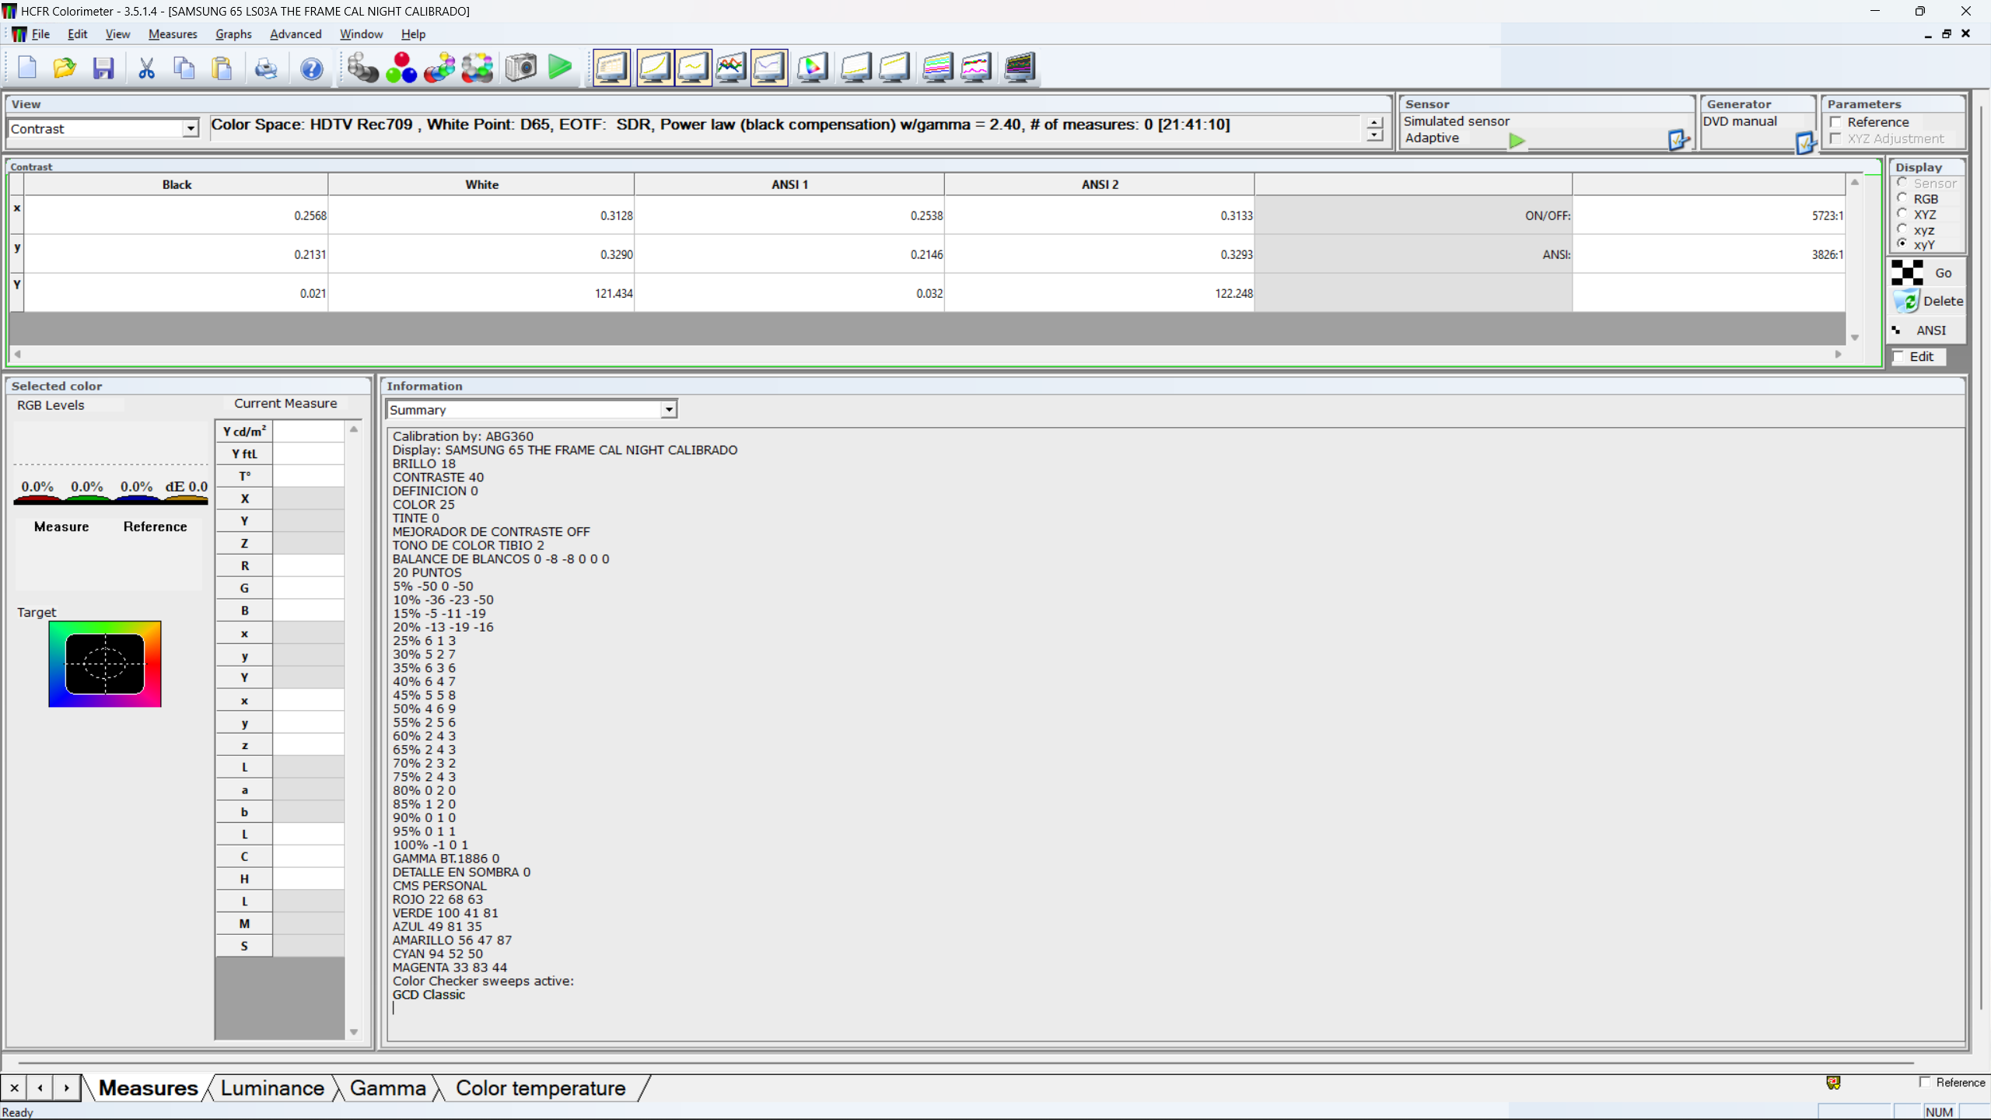The width and height of the screenshot is (1991, 1120).
Task: Check the Edit checkbox
Action: pyautogui.click(x=1899, y=356)
